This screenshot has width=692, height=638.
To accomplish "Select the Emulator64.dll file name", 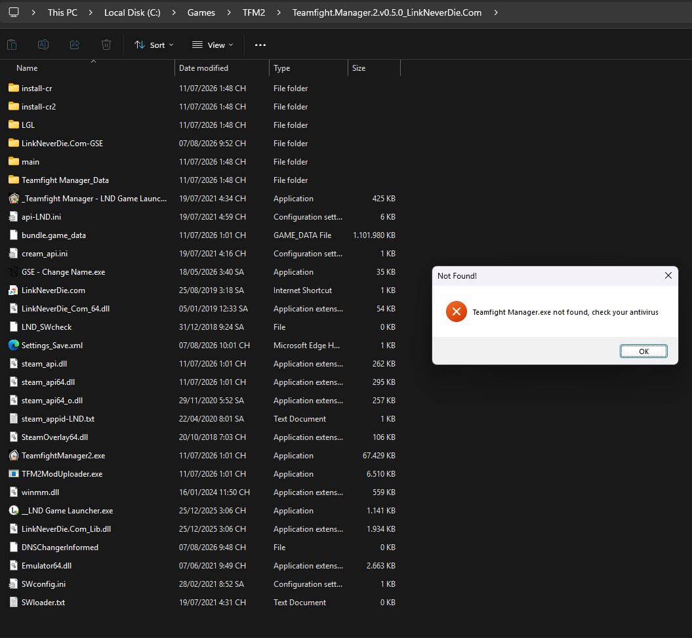I will (x=47, y=566).
